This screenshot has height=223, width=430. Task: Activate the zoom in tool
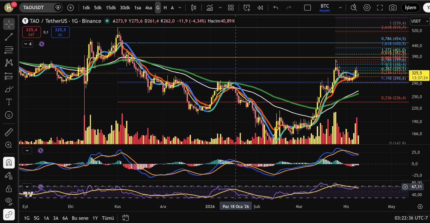[9, 145]
